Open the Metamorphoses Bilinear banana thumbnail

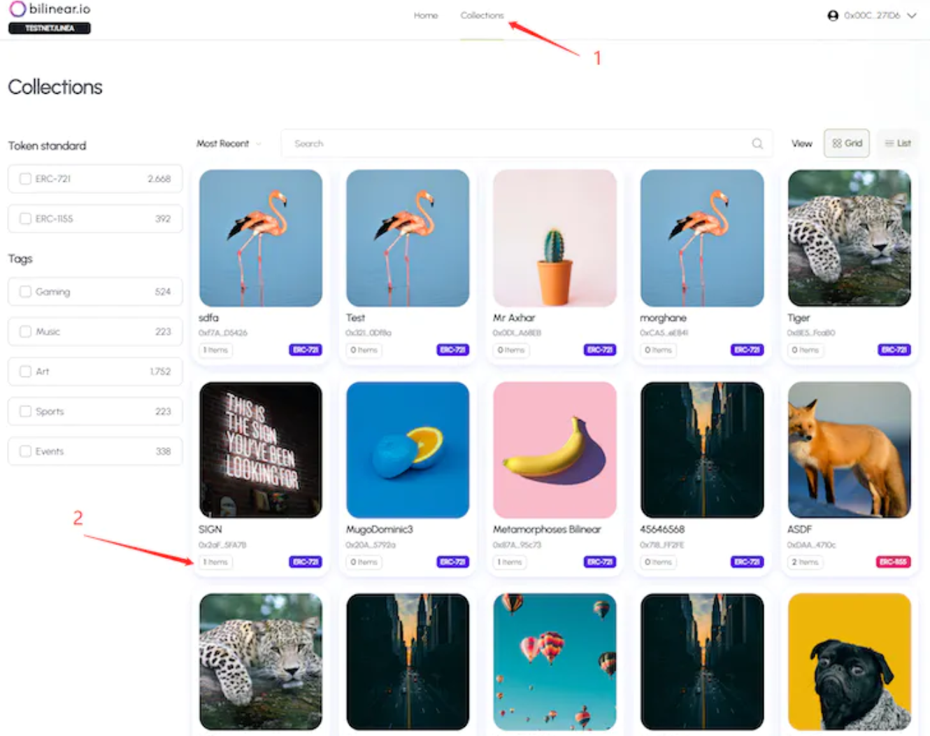(555, 450)
